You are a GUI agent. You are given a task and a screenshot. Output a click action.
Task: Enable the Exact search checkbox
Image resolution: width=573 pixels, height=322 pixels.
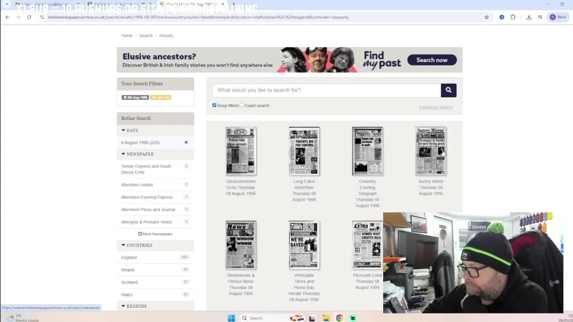[242, 106]
